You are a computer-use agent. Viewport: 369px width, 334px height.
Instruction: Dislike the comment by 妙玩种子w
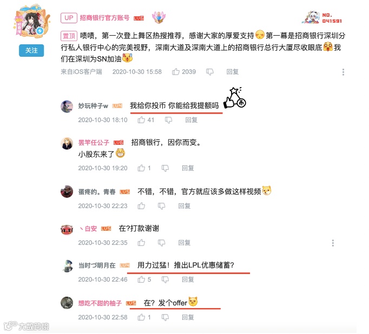click(168, 120)
